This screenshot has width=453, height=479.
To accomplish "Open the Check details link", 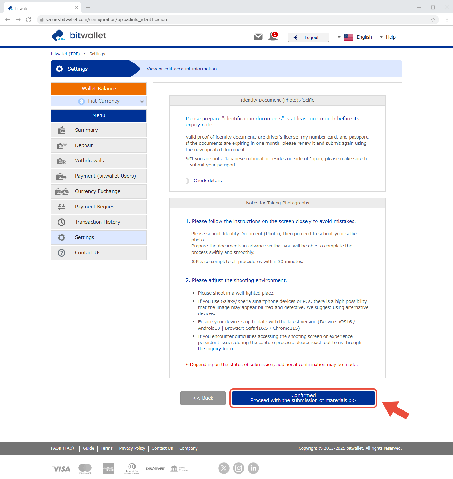I will [208, 181].
